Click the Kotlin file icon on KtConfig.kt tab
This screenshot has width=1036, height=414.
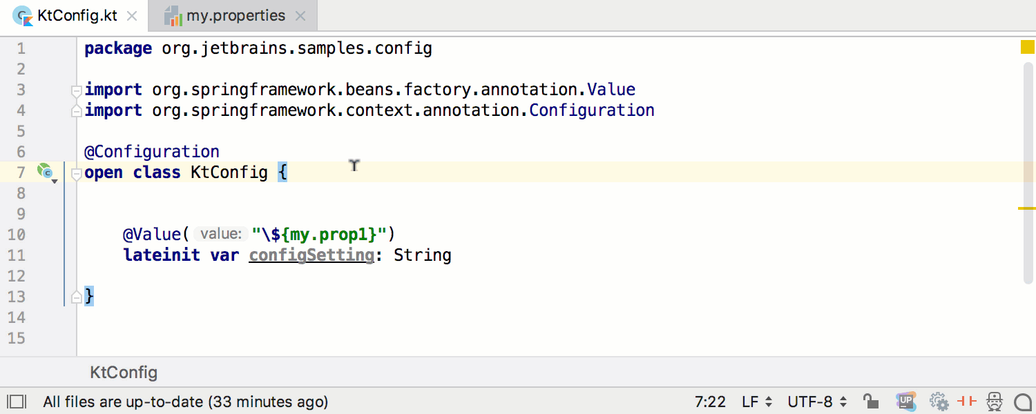click(x=23, y=14)
